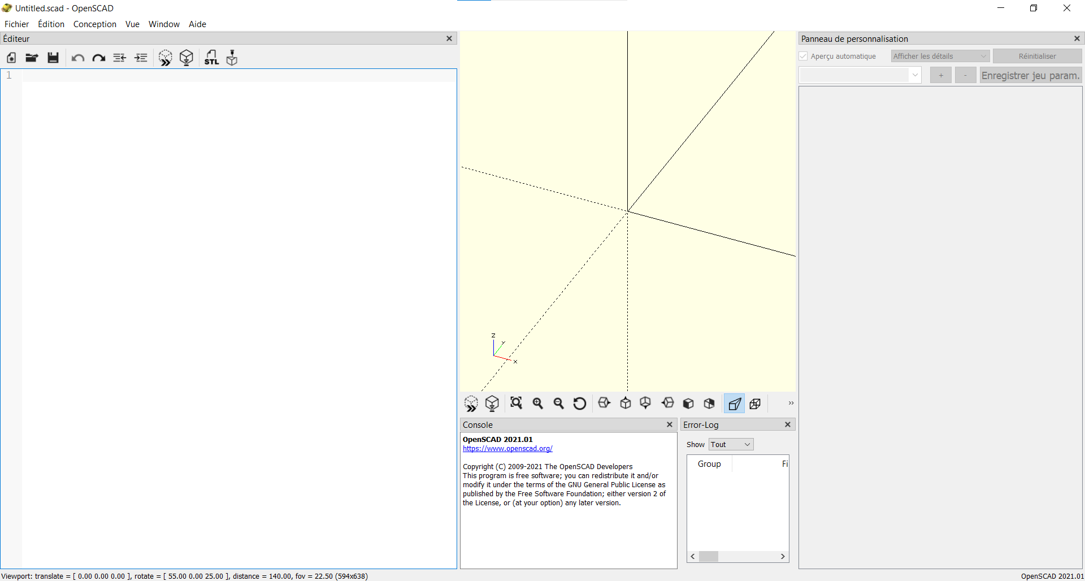Redo the edit in editor toolbar
The image size is (1085, 581).
click(x=99, y=58)
